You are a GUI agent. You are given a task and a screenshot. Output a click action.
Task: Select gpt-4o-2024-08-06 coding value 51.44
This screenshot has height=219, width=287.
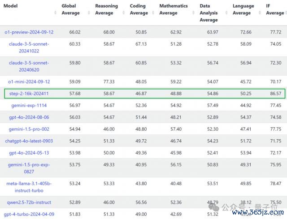point(141,117)
